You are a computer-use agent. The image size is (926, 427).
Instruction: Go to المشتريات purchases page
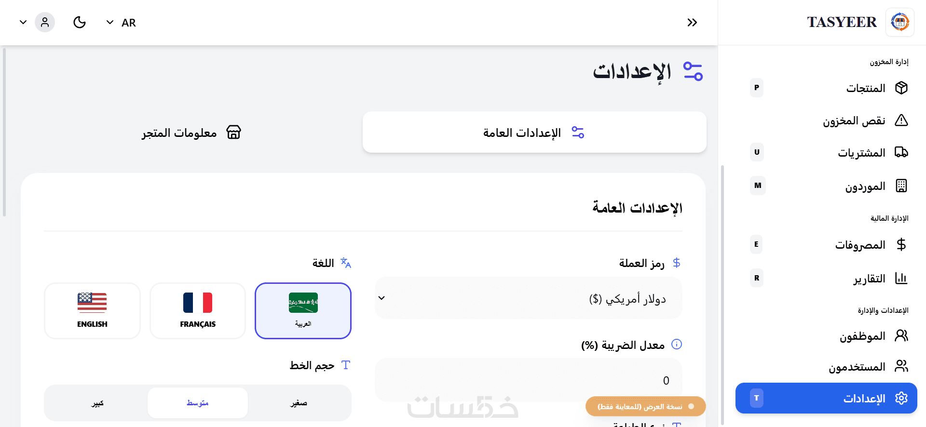[861, 153]
